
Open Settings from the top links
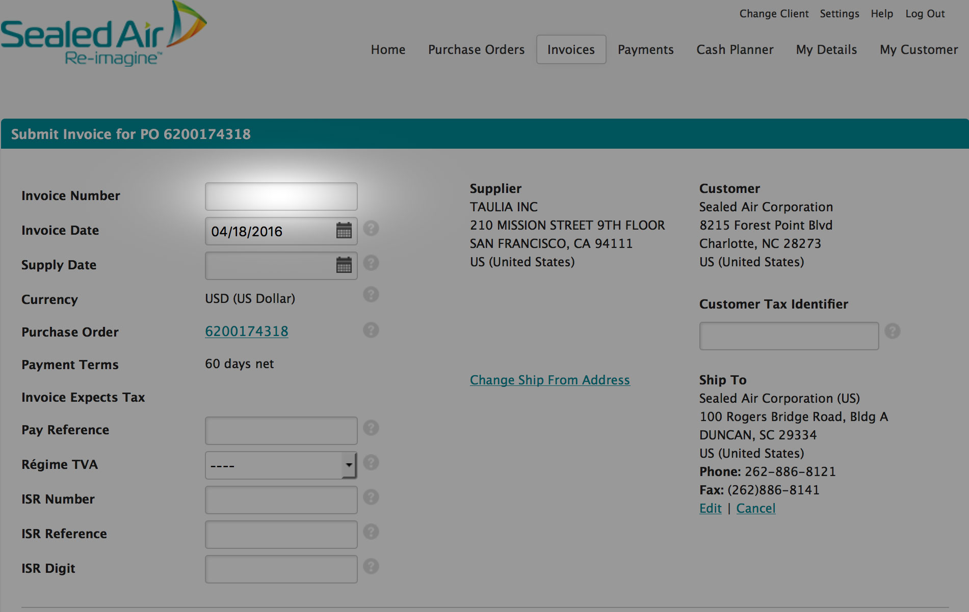[840, 14]
